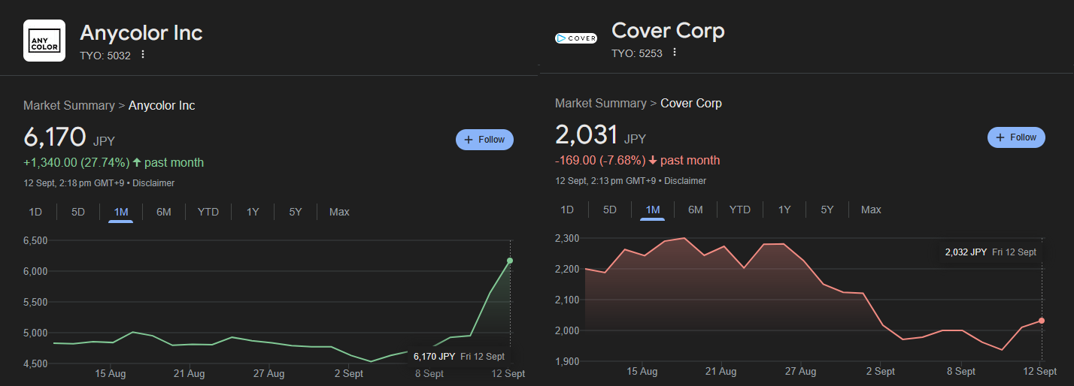Open three-dot menu beside TYO: 5253
The image size is (1074, 386).
675,53
